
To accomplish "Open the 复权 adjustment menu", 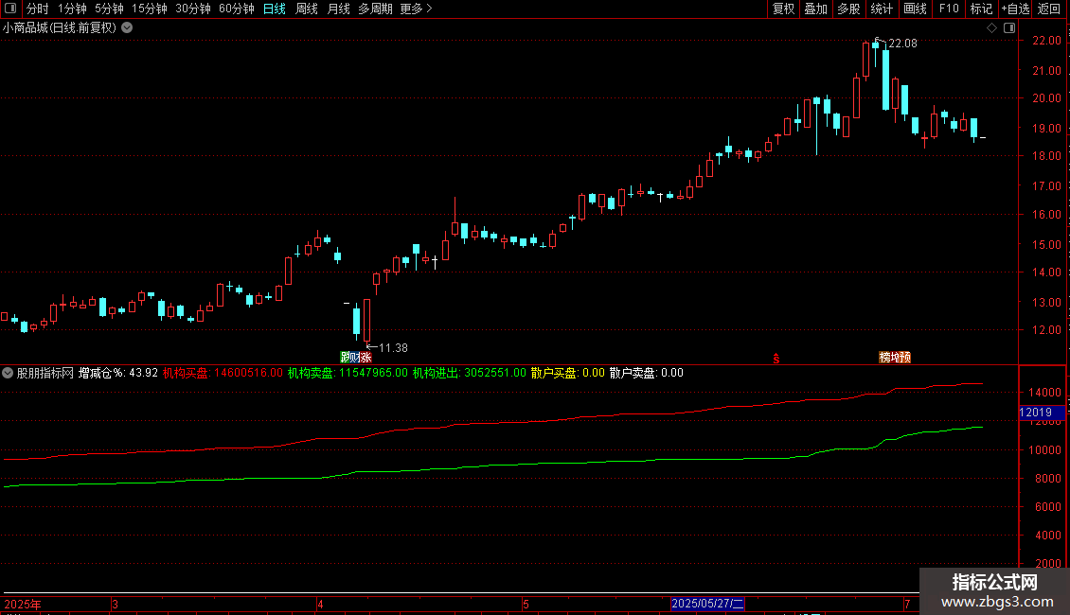I will coord(783,9).
